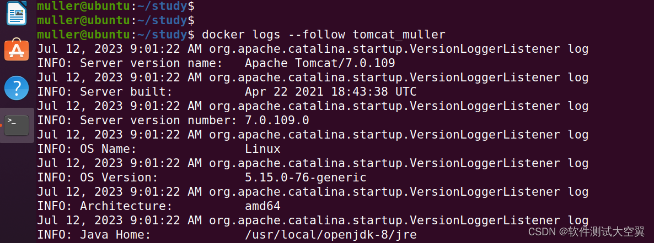Open the Help icon in the dock
This screenshot has width=654, height=243.
(x=17, y=87)
